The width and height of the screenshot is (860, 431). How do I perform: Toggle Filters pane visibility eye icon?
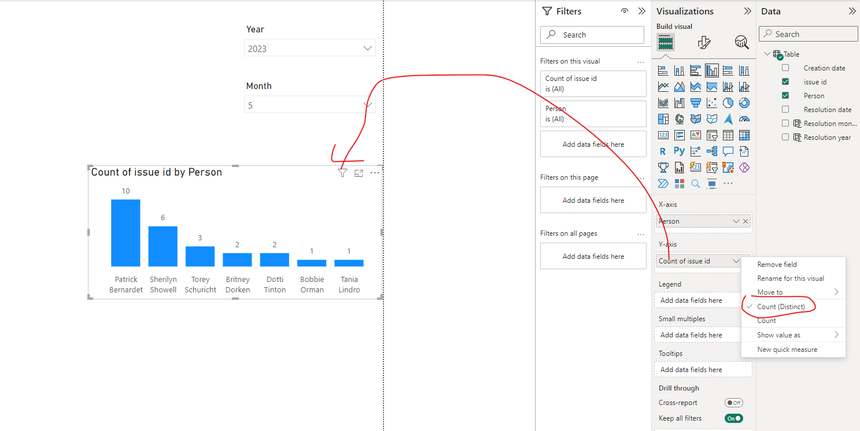[x=625, y=11]
